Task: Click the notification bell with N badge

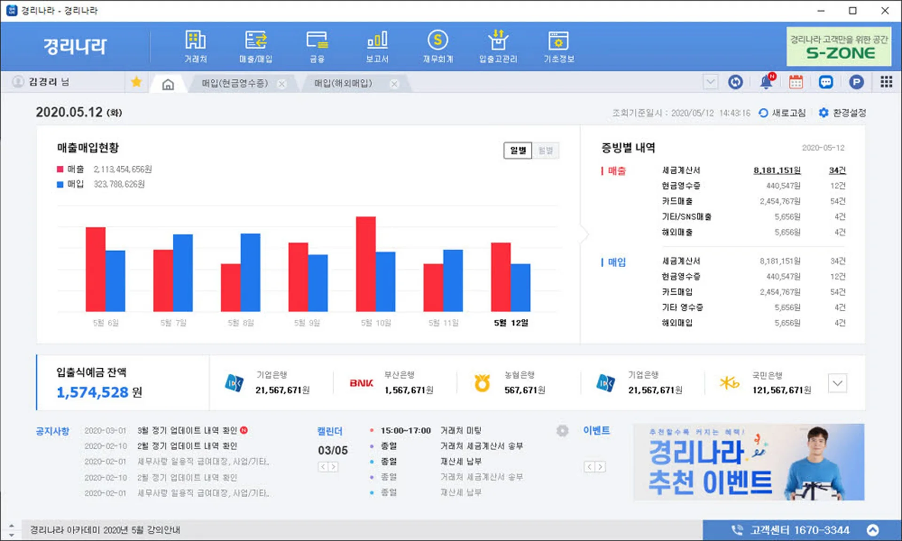Action: click(x=766, y=82)
